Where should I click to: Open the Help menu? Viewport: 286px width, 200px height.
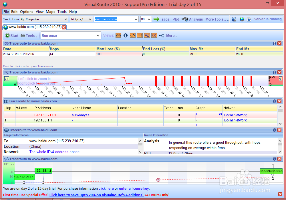[x=73, y=11]
